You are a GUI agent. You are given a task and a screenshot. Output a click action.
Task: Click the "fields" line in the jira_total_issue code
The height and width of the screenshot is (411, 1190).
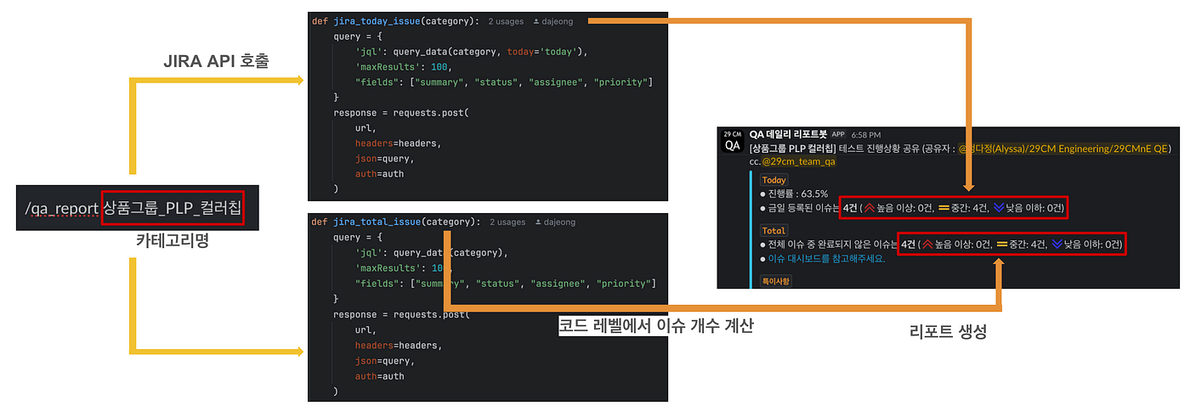(506, 284)
